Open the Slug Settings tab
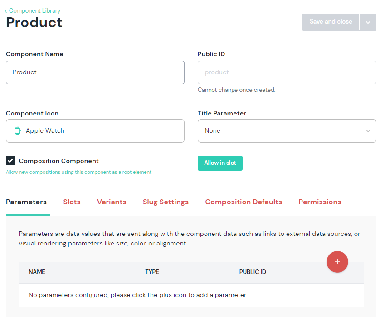Image resolution: width=385 pixels, height=317 pixels. (x=166, y=202)
